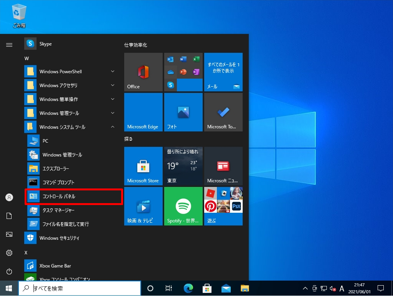Open ファイル名を指定して実行
The height and width of the screenshot is (296, 393).
(x=72, y=224)
